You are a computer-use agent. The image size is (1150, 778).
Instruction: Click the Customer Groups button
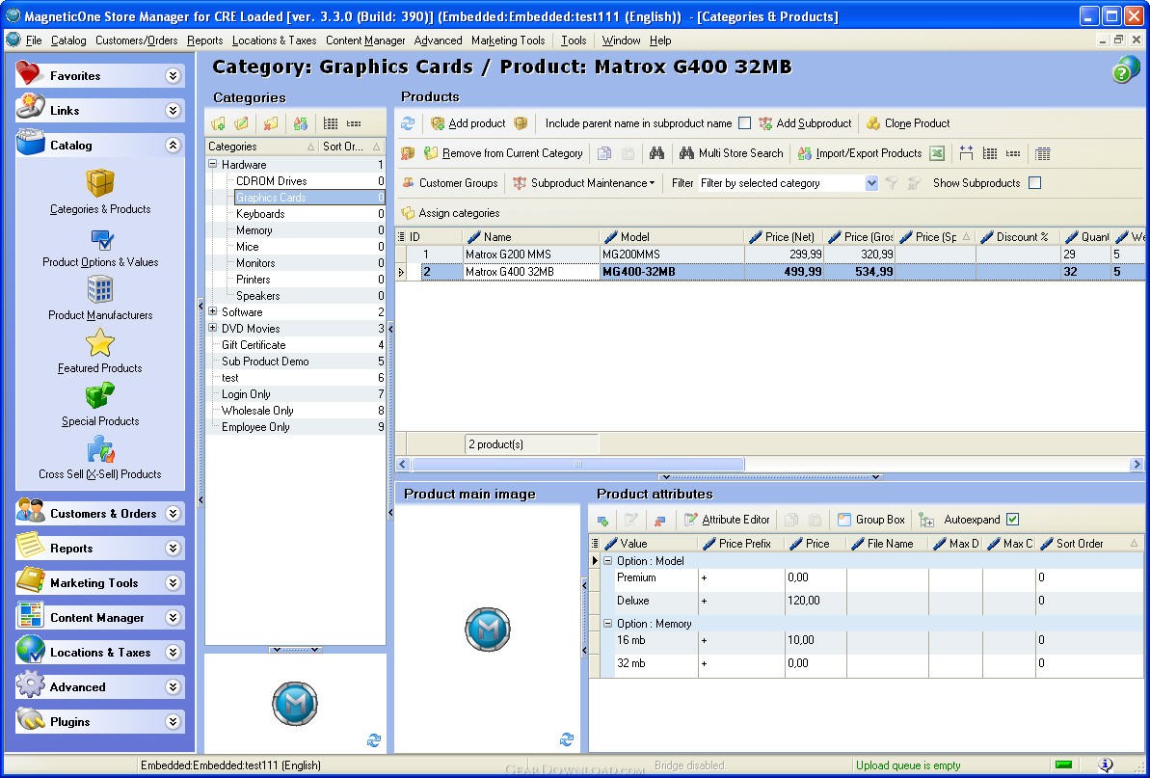pyautogui.click(x=449, y=183)
